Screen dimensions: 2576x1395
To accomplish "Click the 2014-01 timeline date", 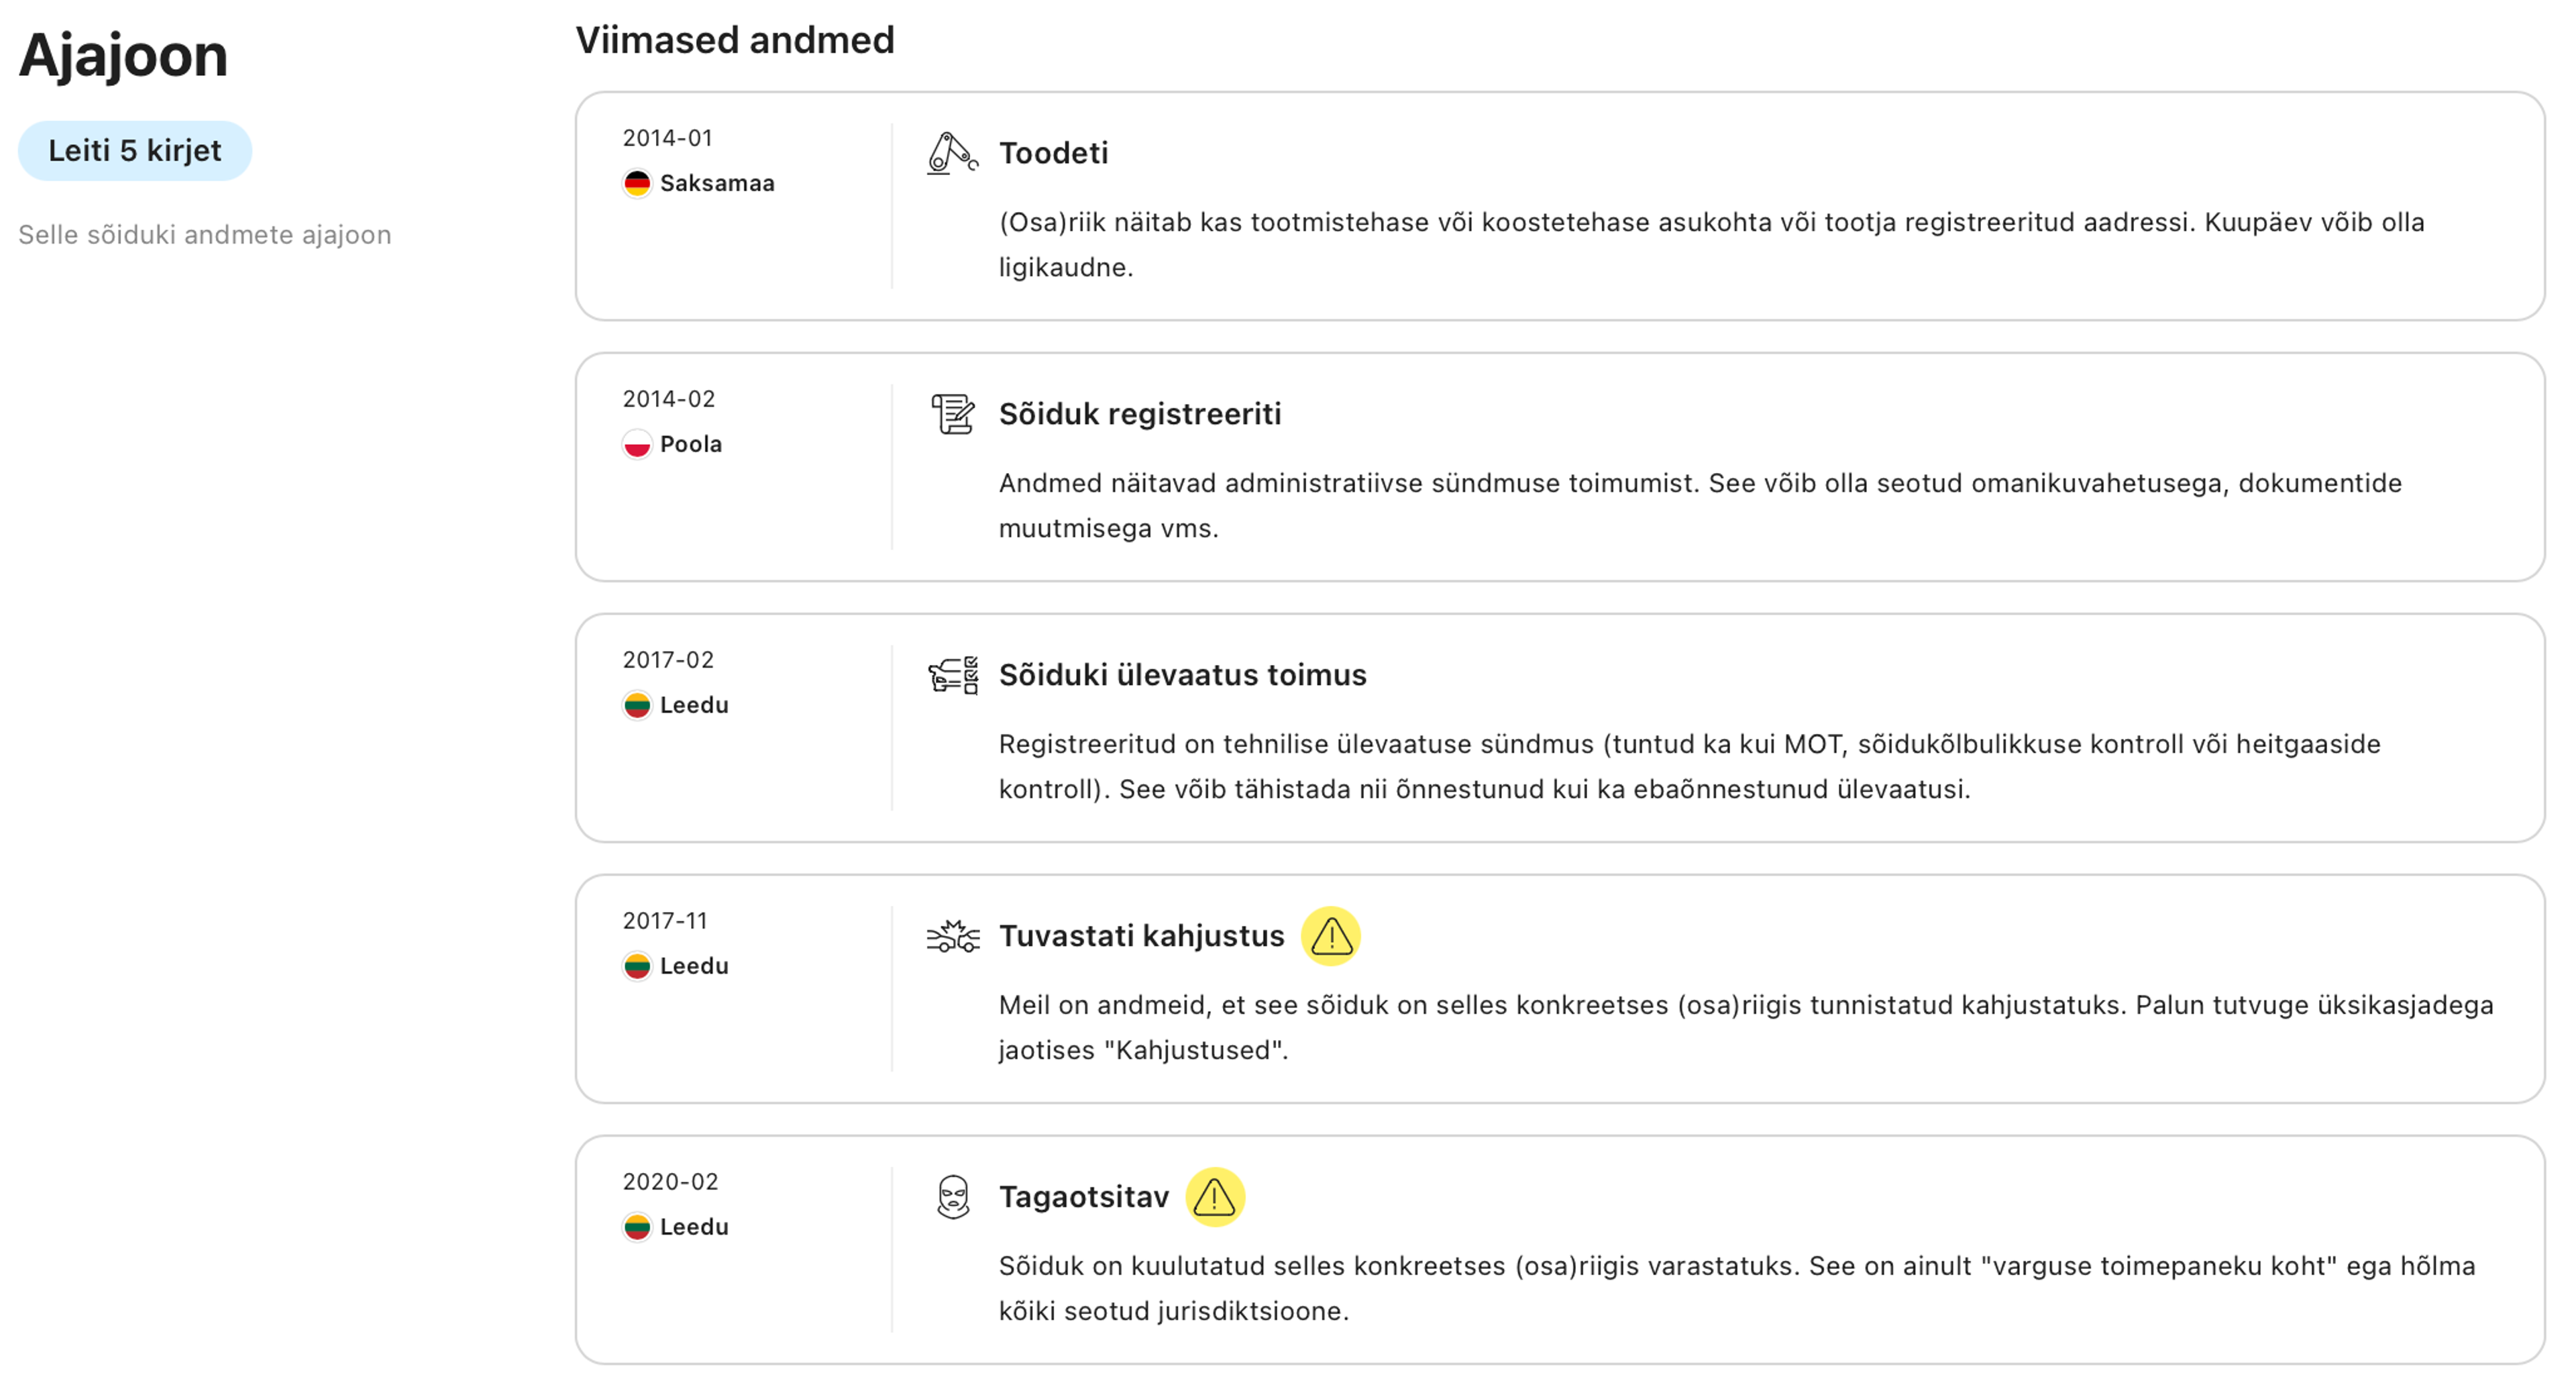I will (x=667, y=138).
